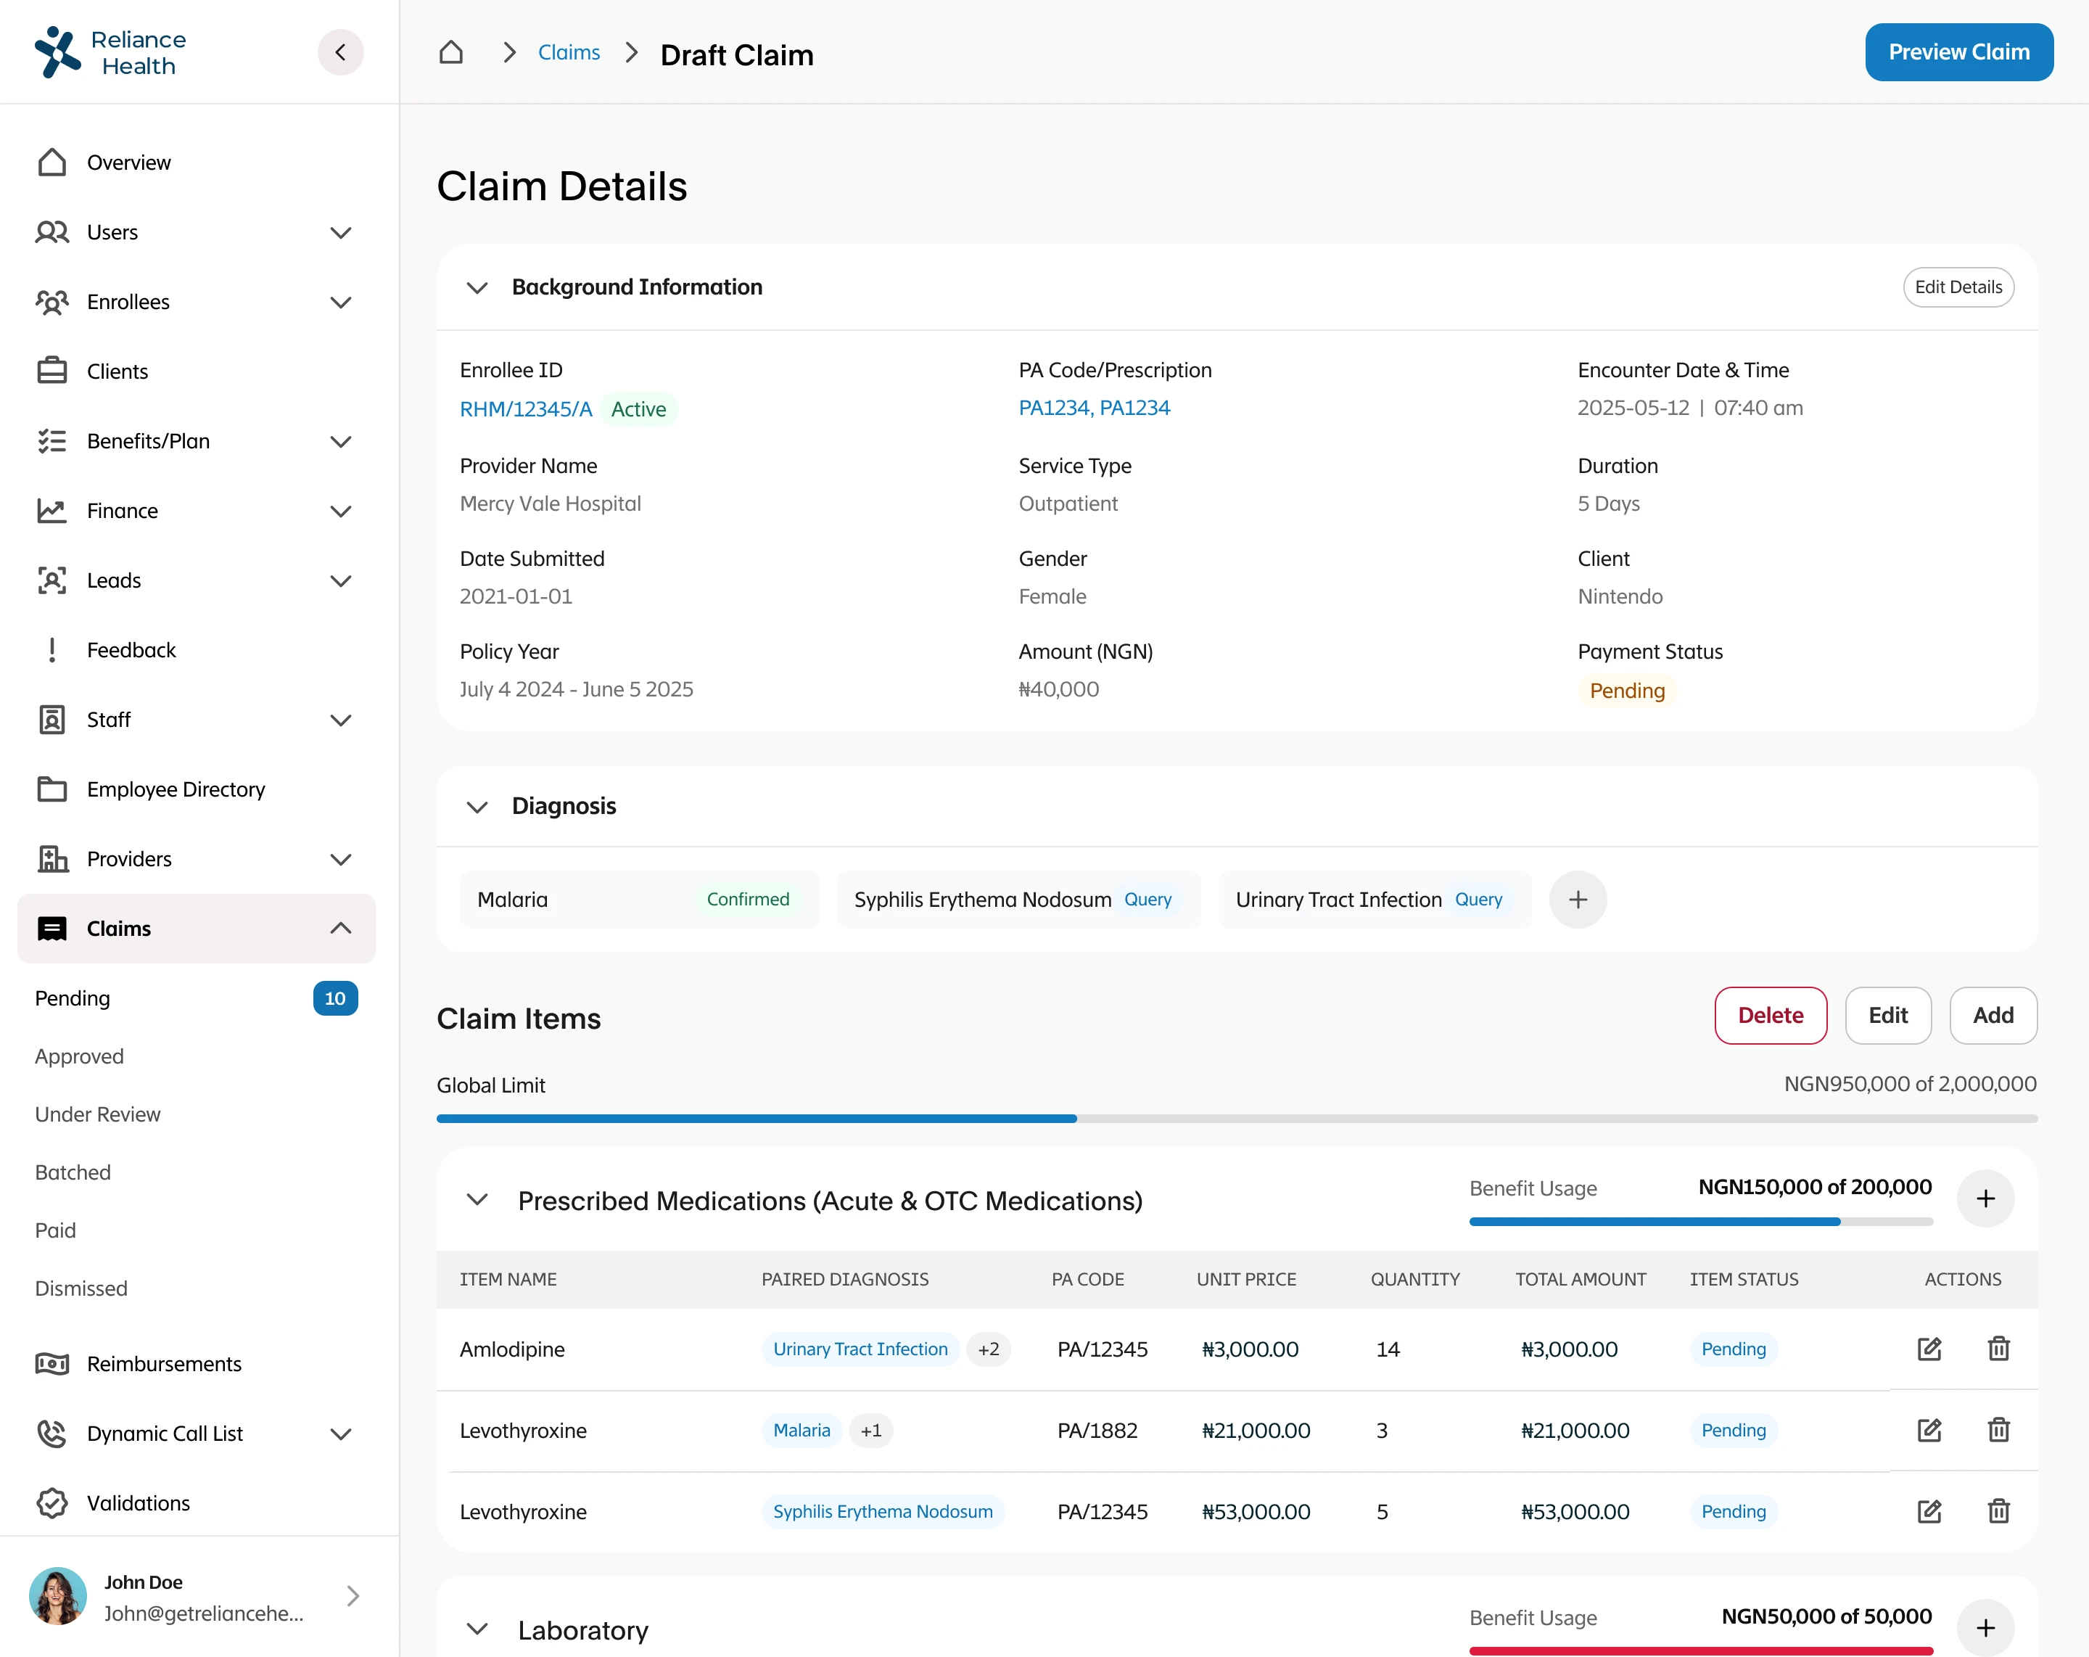Click the trash icon for Levothyroxine PA/1882

[1998, 1430]
